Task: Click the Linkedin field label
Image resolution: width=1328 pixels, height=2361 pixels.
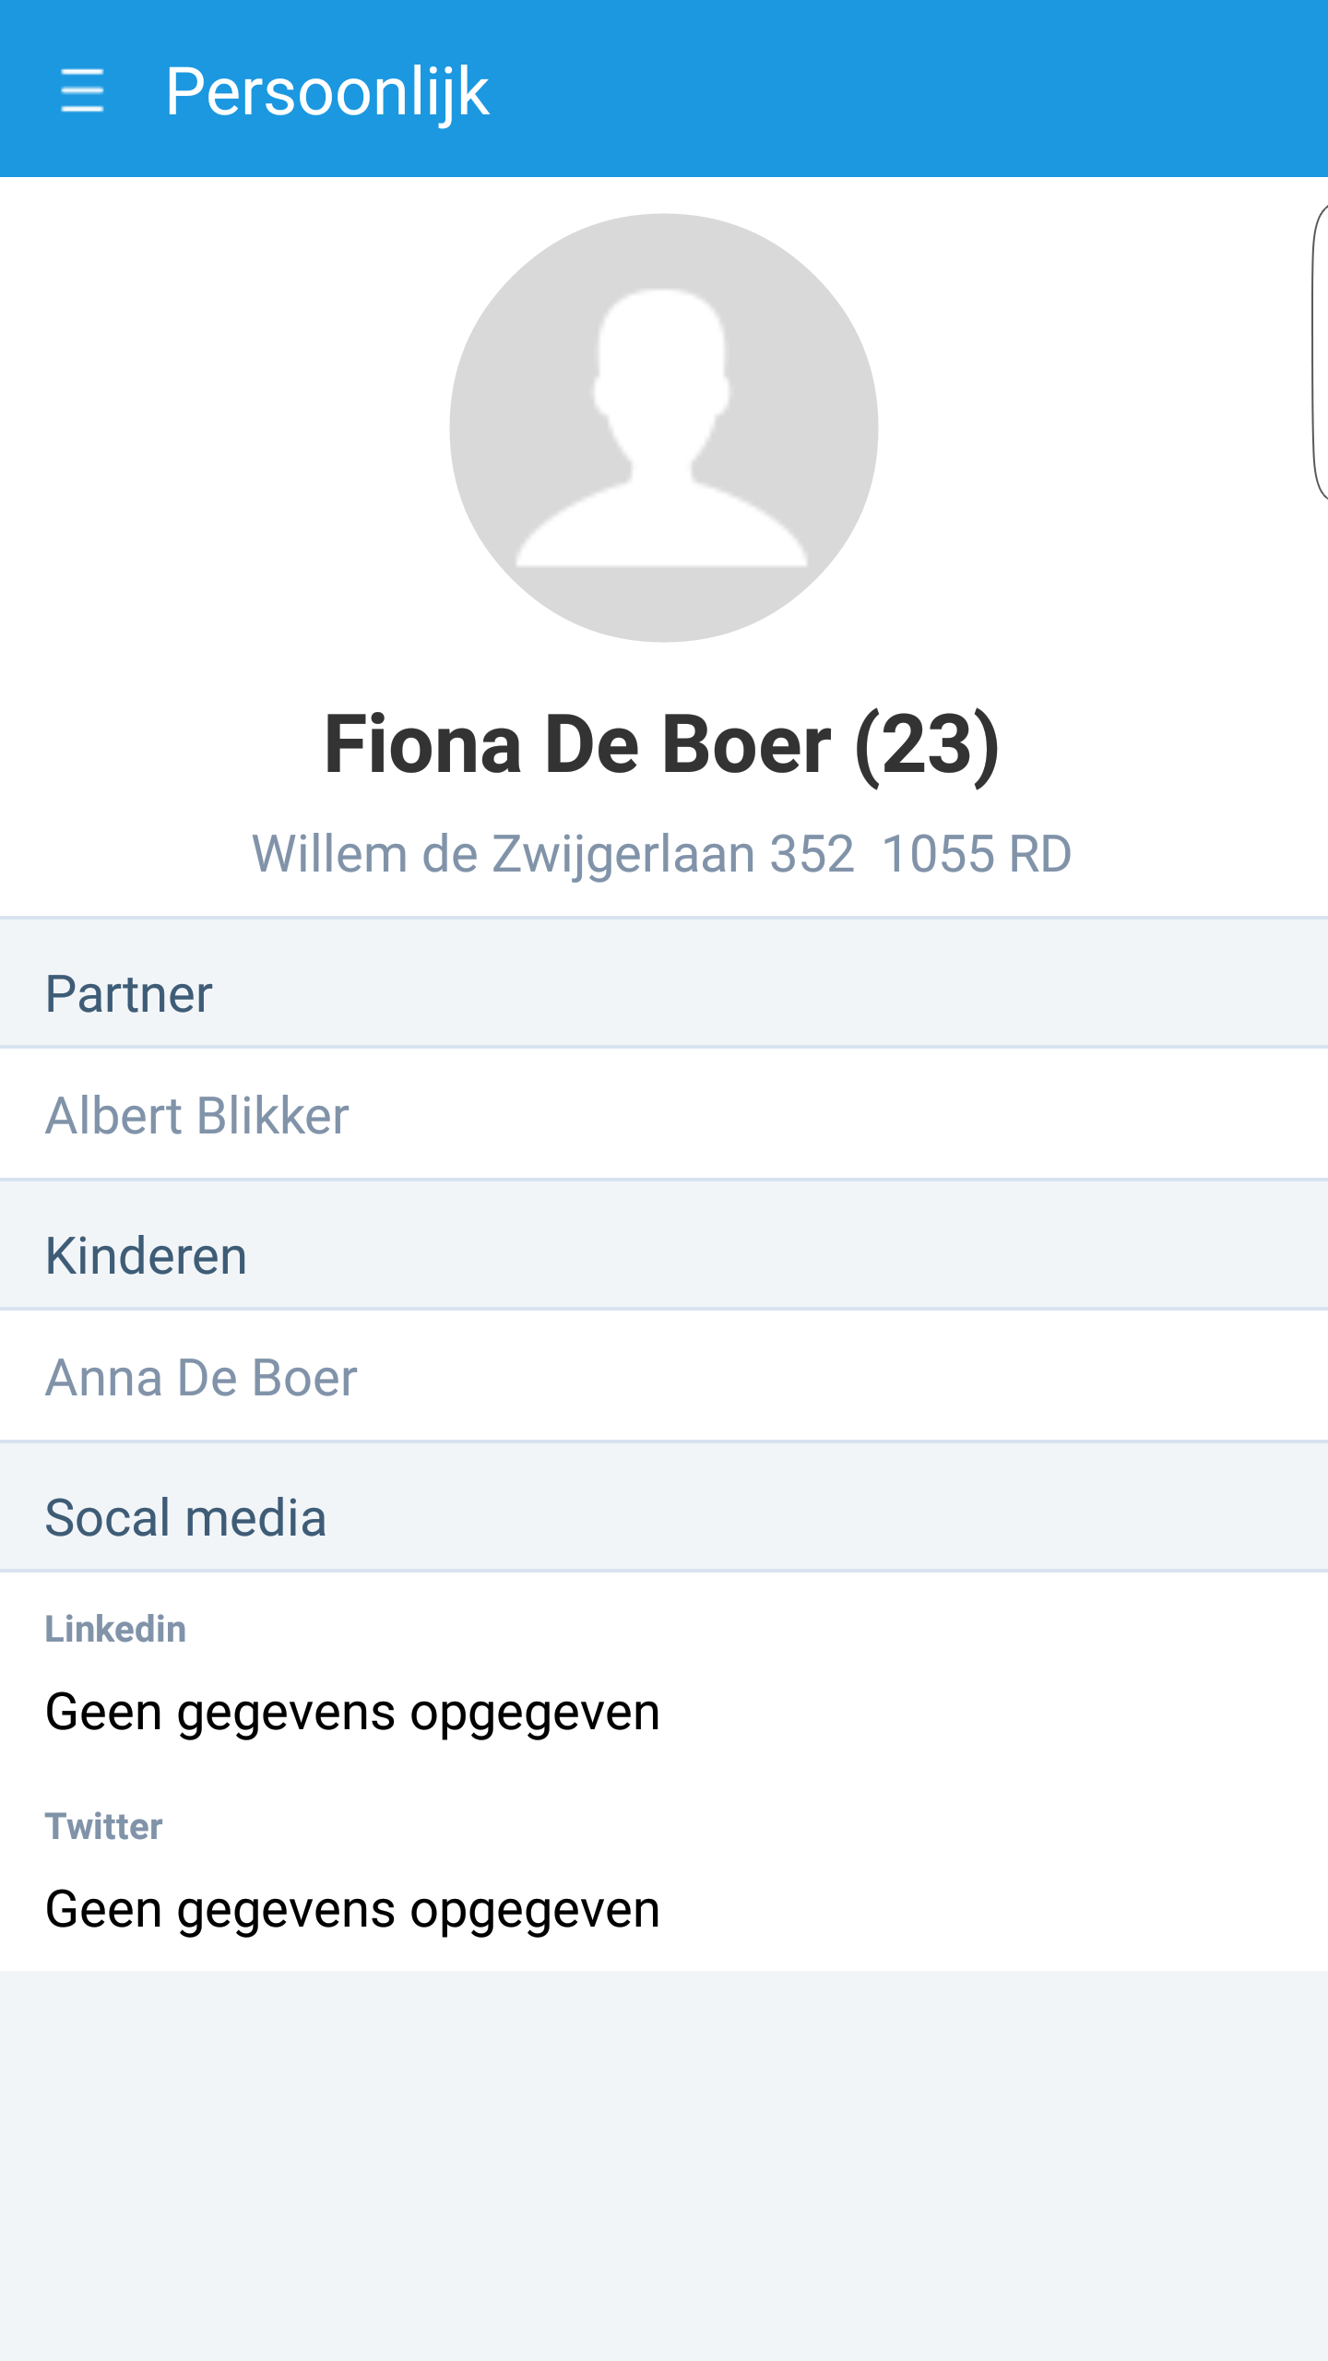Action: pos(115,1630)
